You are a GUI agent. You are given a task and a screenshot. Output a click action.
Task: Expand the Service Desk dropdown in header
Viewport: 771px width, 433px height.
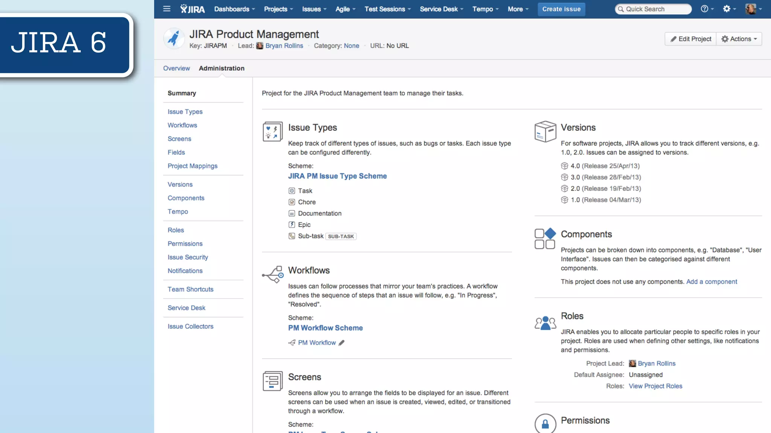click(x=442, y=9)
